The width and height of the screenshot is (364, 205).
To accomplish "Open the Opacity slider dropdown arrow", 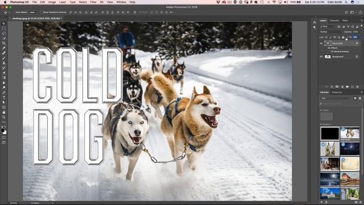I will click(x=361, y=32).
